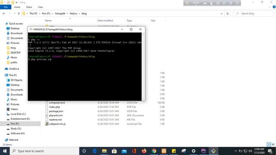The image size is (276, 155).
Task: Click the MINGW32 terminal vertical scrollbar
Action: coord(143,66)
